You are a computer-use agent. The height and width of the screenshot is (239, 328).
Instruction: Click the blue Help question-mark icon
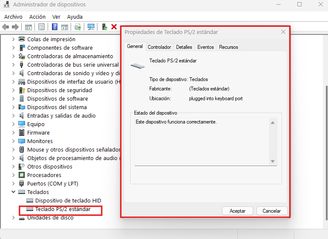point(54,27)
